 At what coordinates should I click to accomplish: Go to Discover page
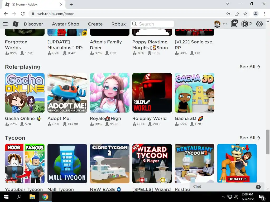pos(33,24)
